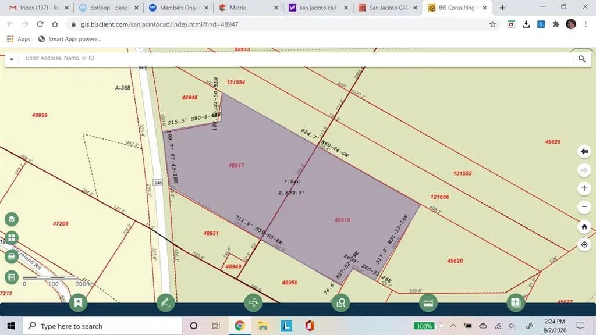This screenshot has width=596, height=335.
Task: Open the legend list icon
Action: point(12,277)
